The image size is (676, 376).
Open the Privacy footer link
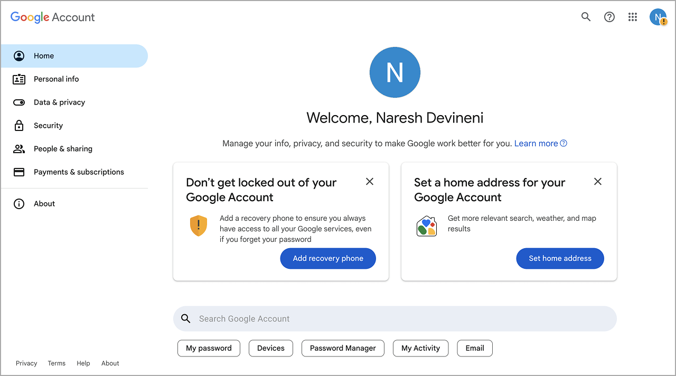tap(26, 363)
